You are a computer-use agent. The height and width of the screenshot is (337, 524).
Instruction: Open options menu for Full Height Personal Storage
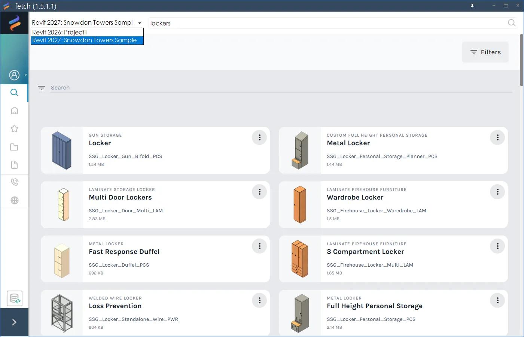[497, 300]
